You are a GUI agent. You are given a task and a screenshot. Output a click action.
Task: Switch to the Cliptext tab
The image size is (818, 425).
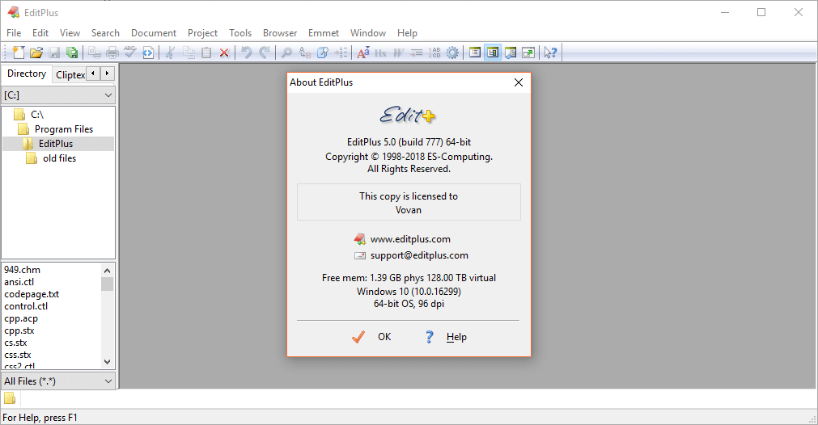70,75
